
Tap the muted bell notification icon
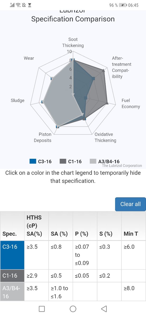[x=24, y=5]
